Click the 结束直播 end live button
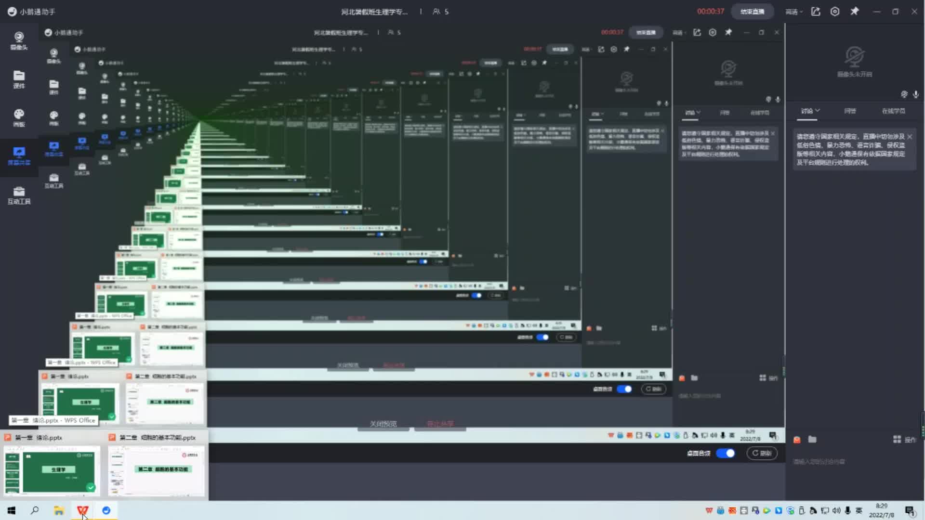The height and width of the screenshot is (520, 925). tap(752, 12)
